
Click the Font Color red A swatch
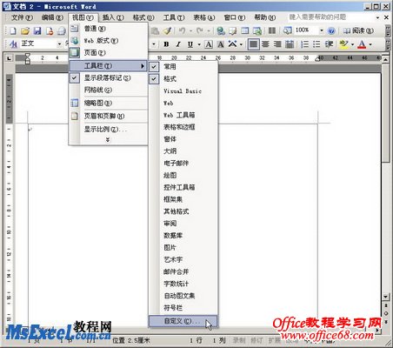[x=362, y=44]
